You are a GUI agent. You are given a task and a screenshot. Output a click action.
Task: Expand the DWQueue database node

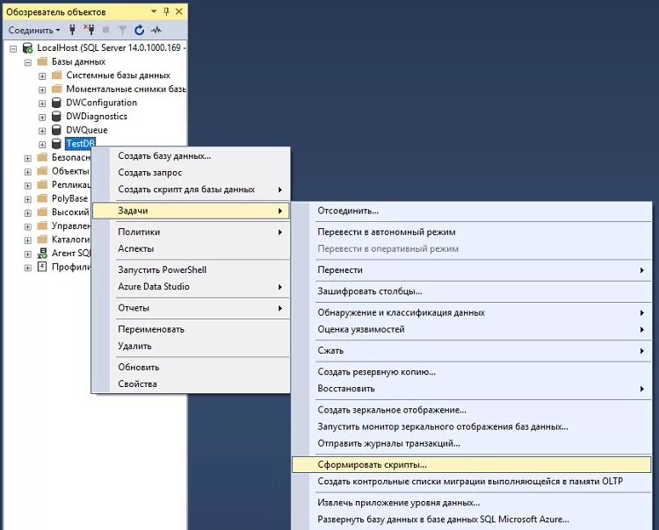pos(42,131)
